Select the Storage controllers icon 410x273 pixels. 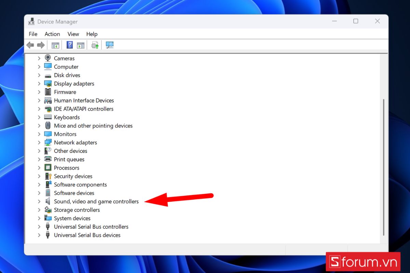click(x=48, y=210)
